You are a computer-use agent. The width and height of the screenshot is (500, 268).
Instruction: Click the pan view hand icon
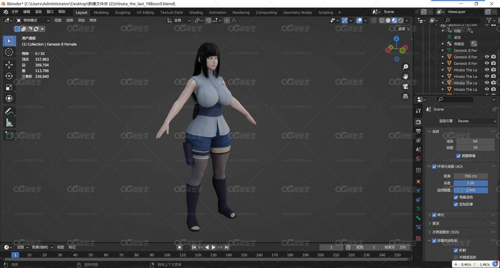[x=405, y=76]
